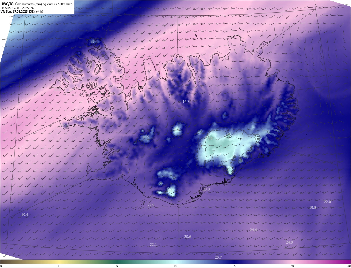
Task: Select the 'IT: Sun. 17. 08. 2025 09Z' line
Action: tap(18, 8)
